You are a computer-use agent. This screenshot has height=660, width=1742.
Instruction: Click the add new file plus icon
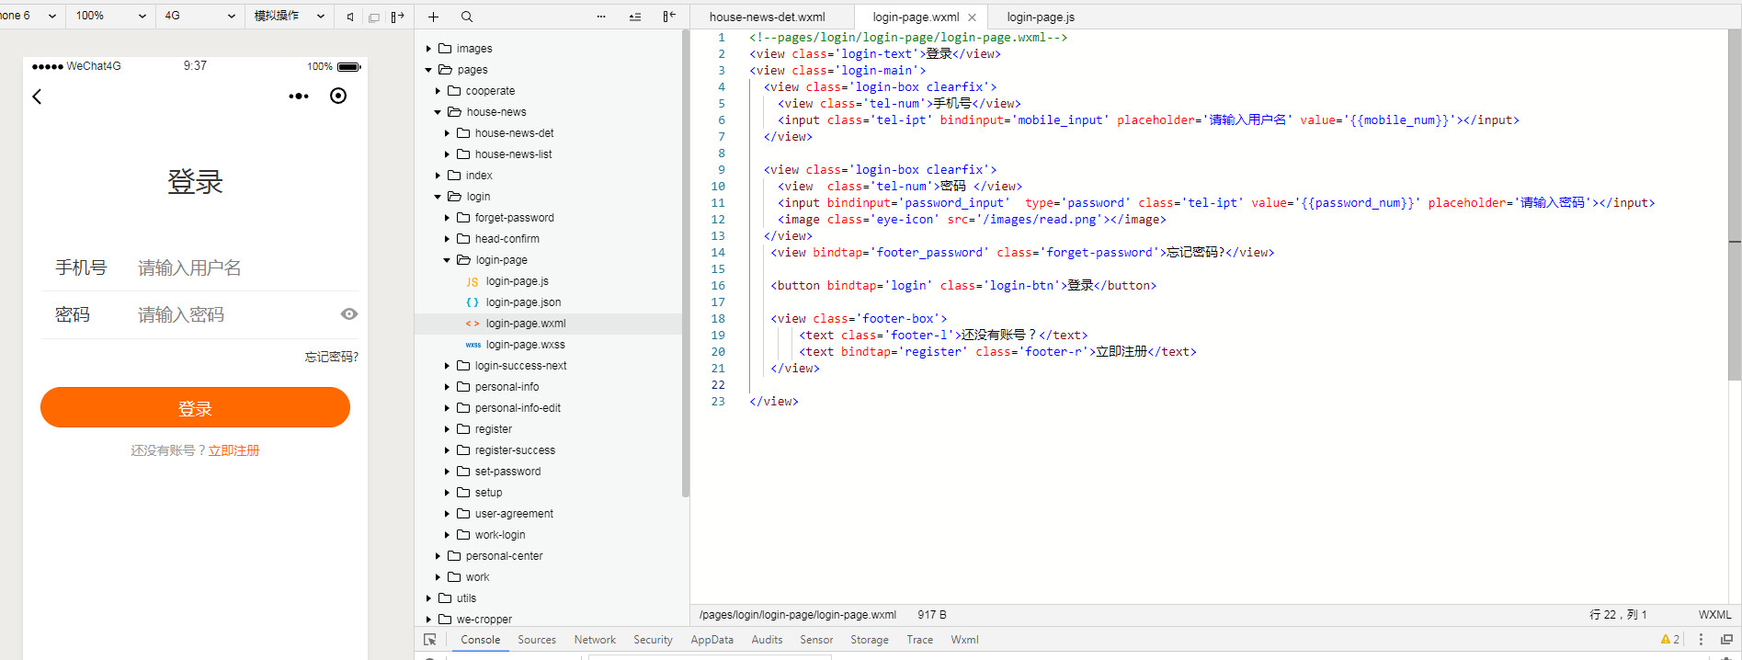[433, 17]
